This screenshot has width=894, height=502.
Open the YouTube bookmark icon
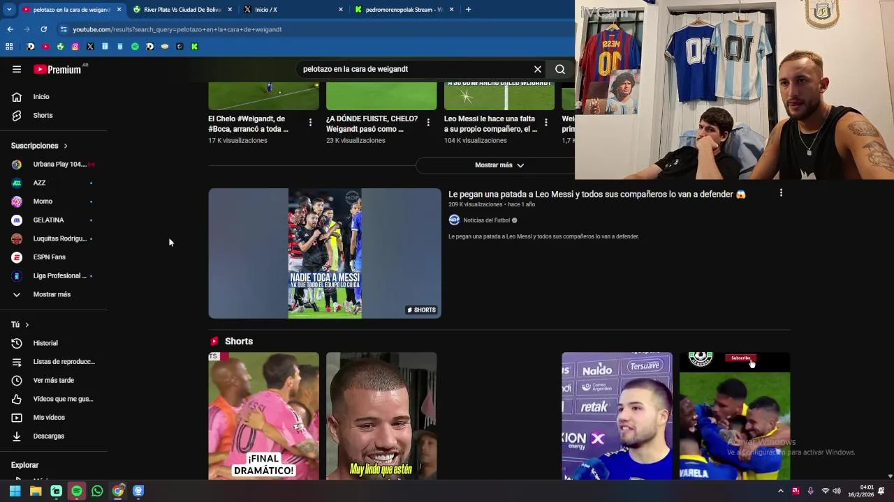pos(45,47)
